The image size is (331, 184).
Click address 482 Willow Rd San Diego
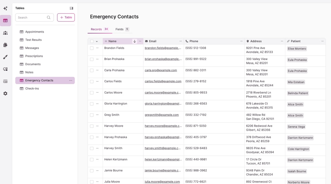pos(260,117)
